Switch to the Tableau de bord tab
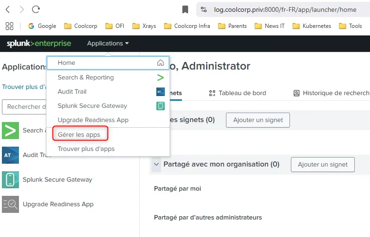Screen dimensions: 370x237 point(238,93)
